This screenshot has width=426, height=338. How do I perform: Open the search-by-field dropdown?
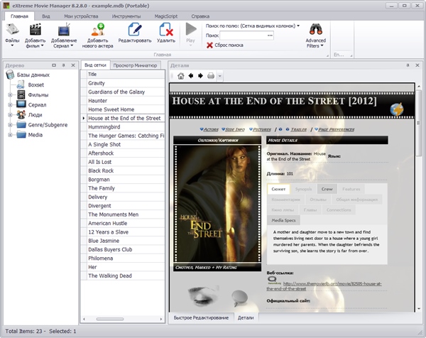coord(298,26)
